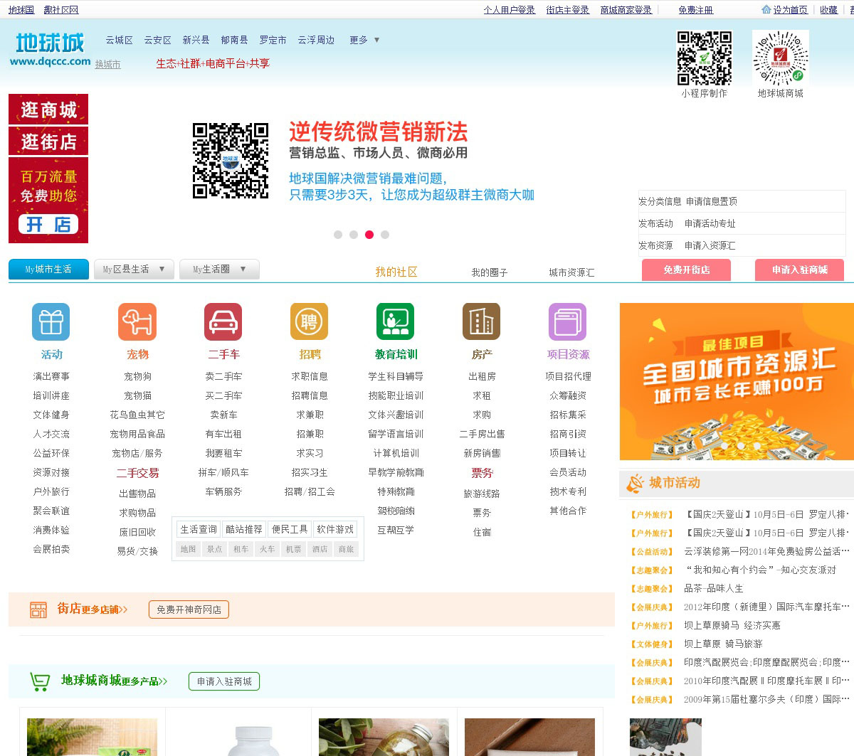This screenshot has height=756, width=854.
Task: Show the last banner slide dot
Action: point(385,235)
